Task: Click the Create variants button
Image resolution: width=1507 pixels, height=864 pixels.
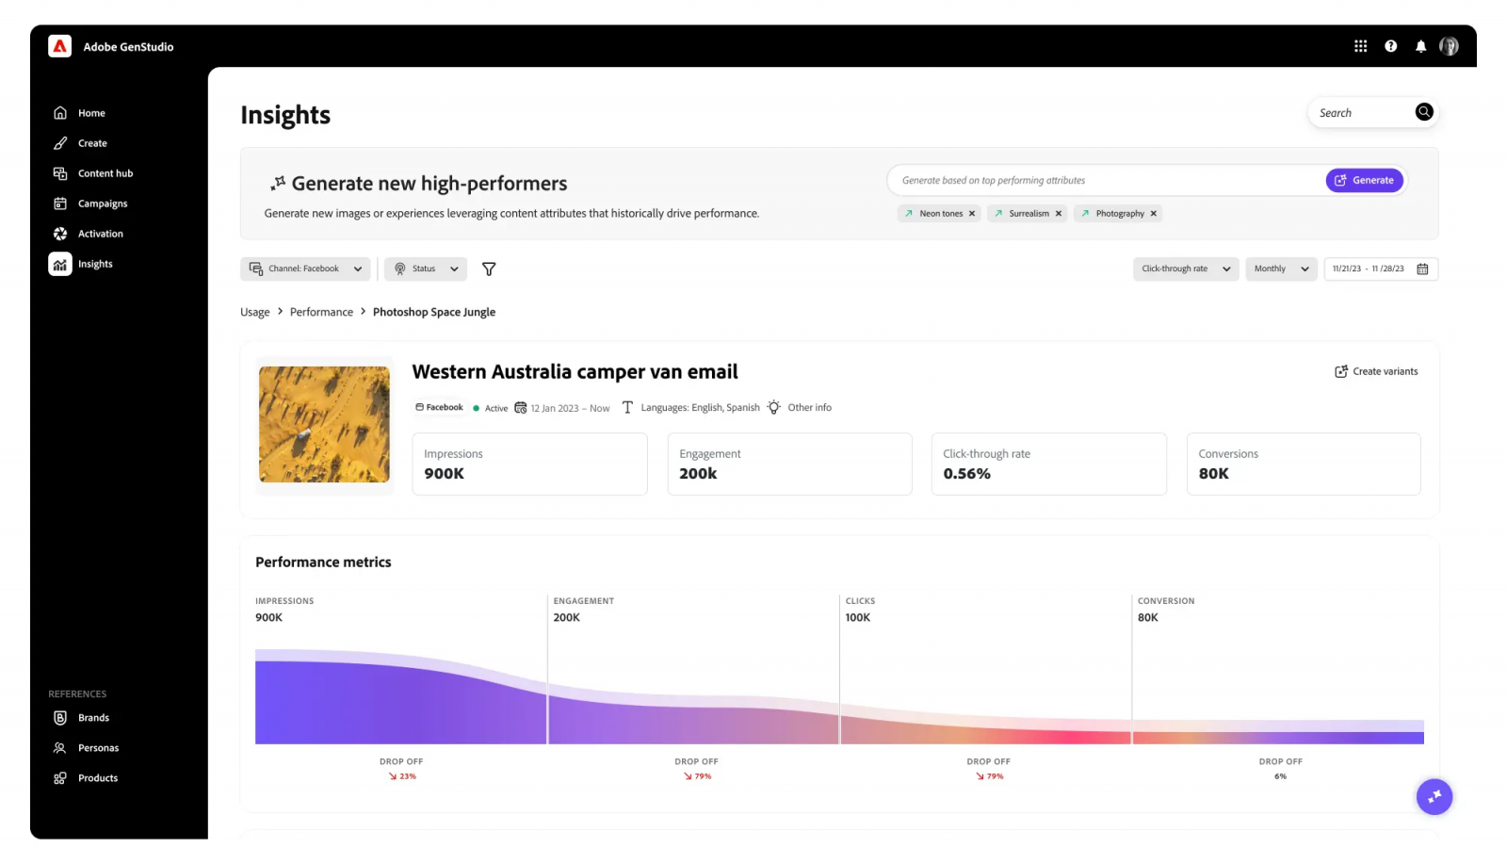Action: pyautogui.click(x=1376, y=370)
